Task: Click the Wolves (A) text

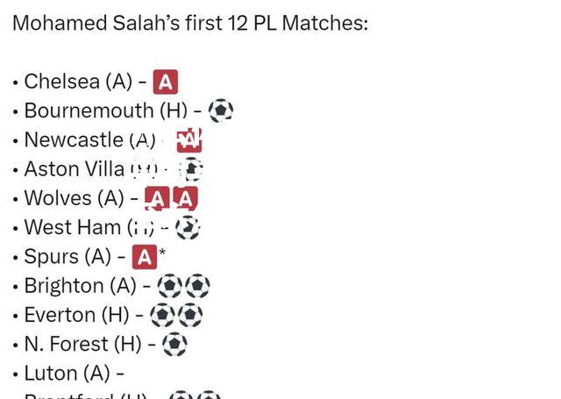Action: click(x=74, y=198)
